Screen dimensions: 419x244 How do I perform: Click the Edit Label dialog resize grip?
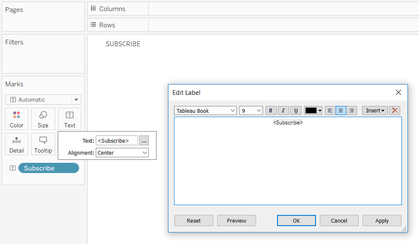(x=404, y=229)
